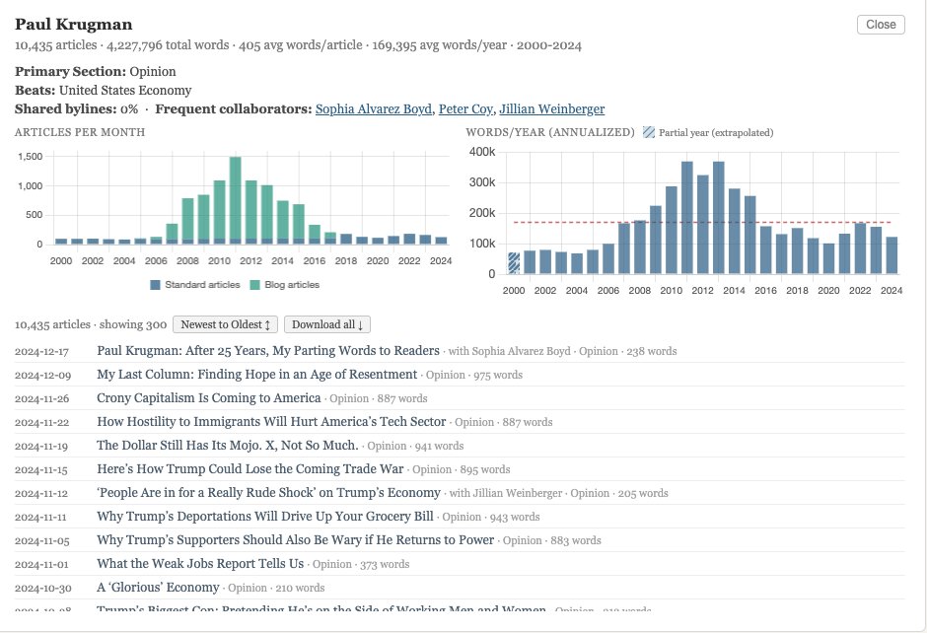Open 'Crony Capitalism Is Coming to America'

209,397
